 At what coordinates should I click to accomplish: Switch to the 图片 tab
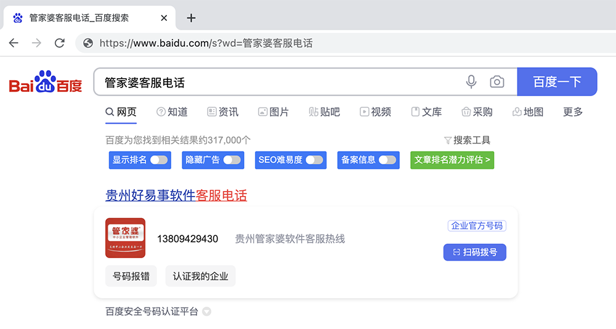(x=274, y=112)
